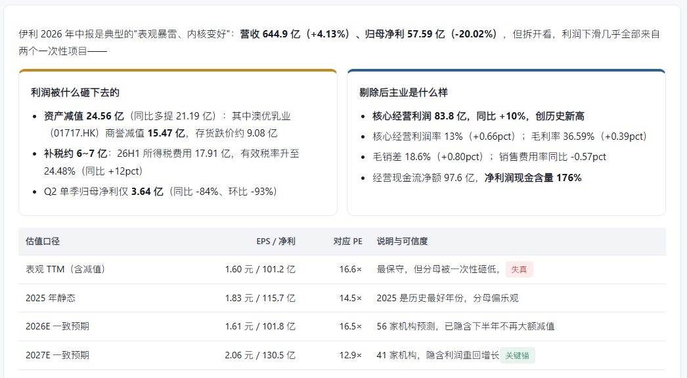Viewport: 687px width, 378px height.
Task: Select the 2027E 一致预期 row label
Action: [57, 355]
